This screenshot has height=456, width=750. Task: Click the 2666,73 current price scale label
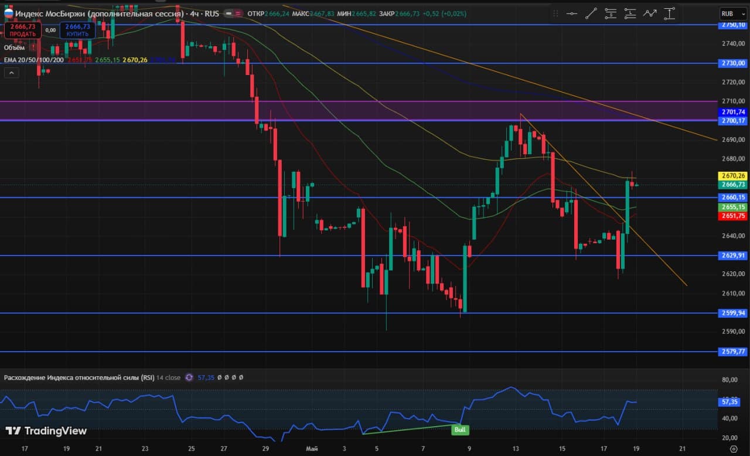734,185
